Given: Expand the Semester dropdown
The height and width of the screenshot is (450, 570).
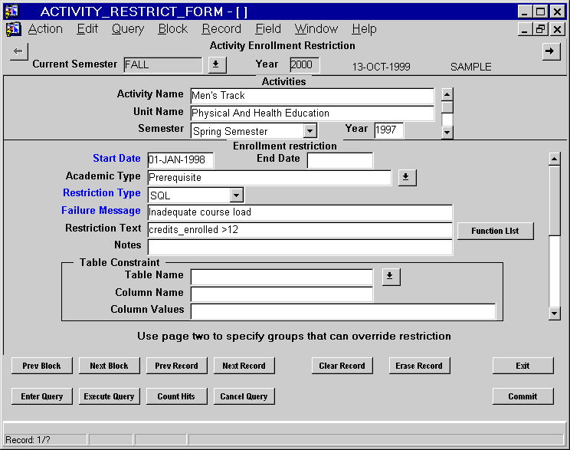Looking at the screenshot, I should pyautogui.click(x=310, y=130).
